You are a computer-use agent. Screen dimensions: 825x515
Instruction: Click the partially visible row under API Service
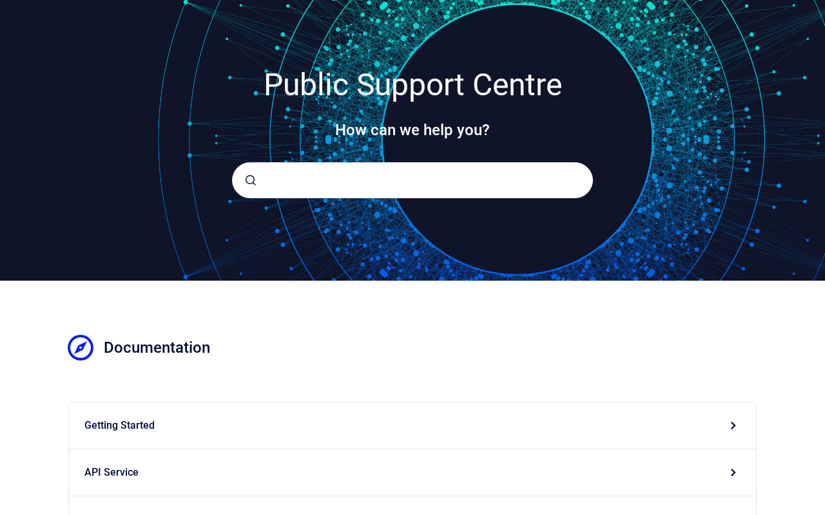412,506
